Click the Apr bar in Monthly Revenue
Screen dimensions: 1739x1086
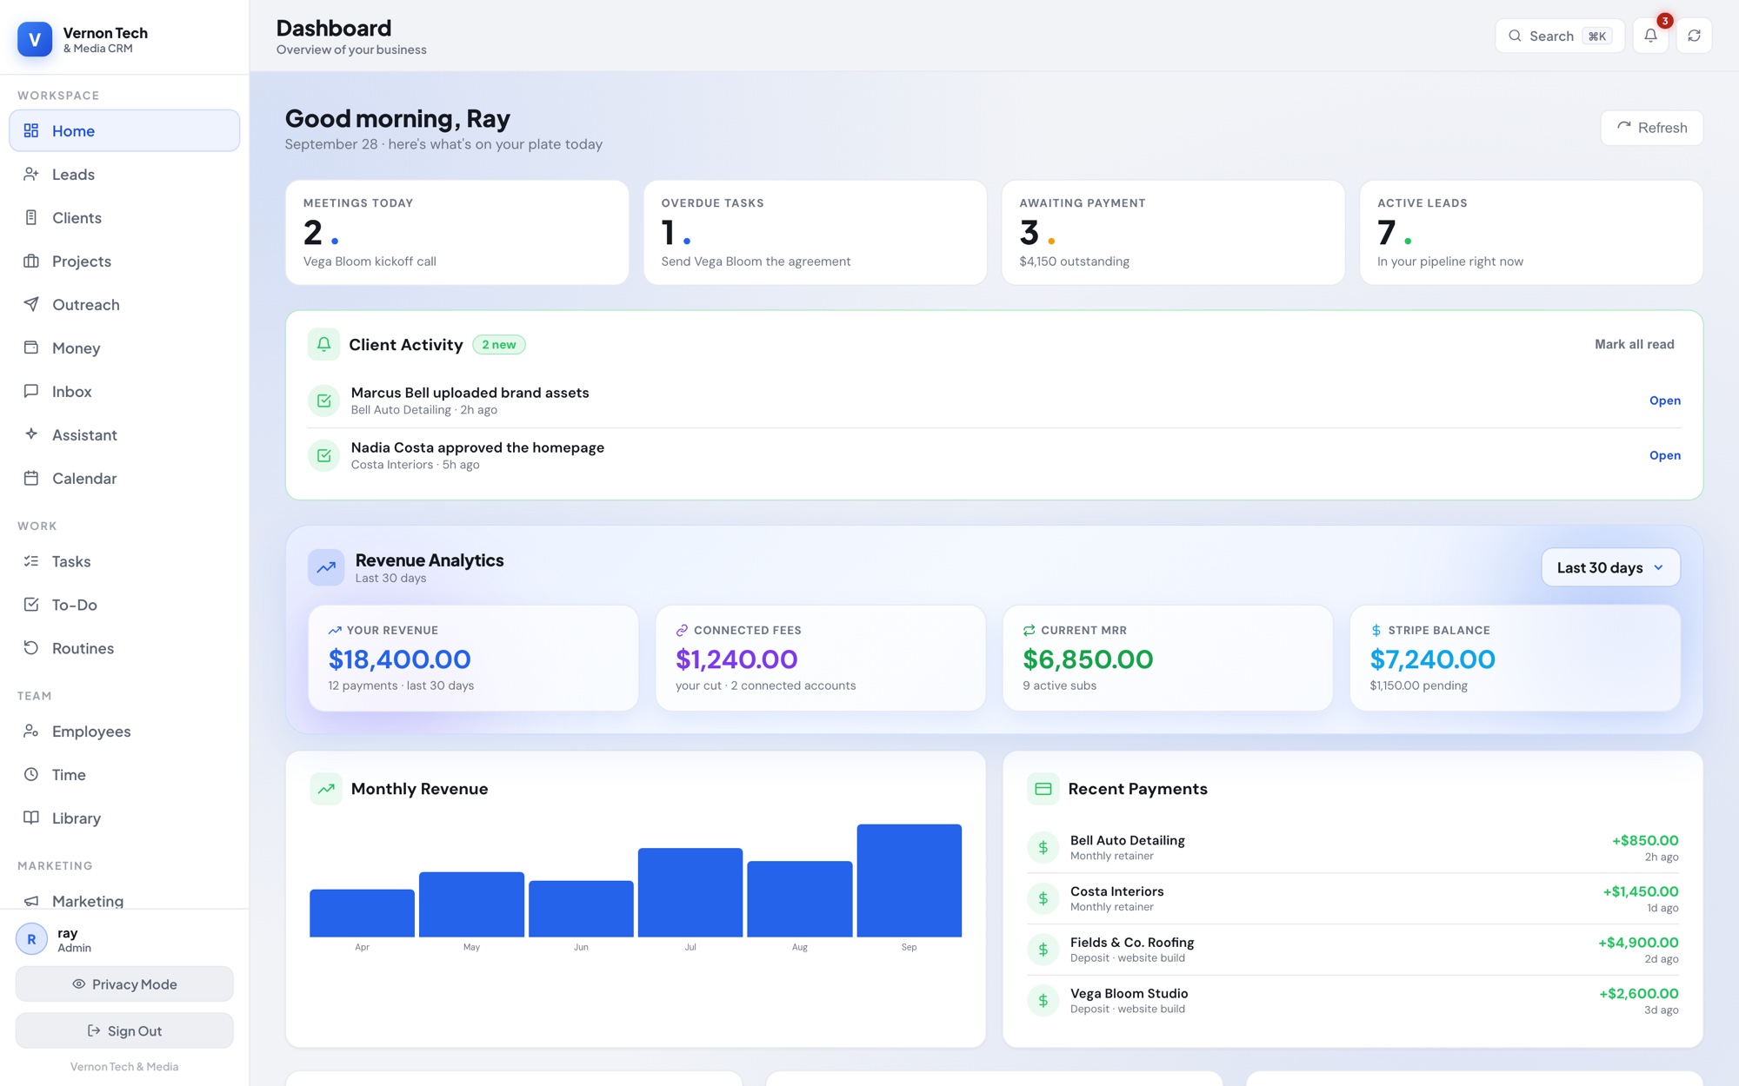[x=362, y=913]
